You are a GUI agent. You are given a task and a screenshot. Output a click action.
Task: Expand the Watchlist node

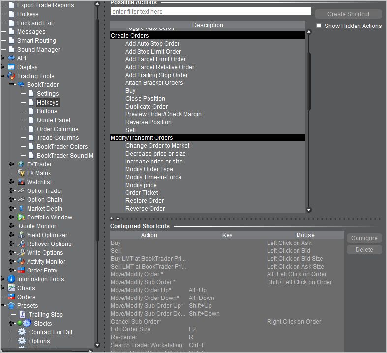[x=11, y=182]
